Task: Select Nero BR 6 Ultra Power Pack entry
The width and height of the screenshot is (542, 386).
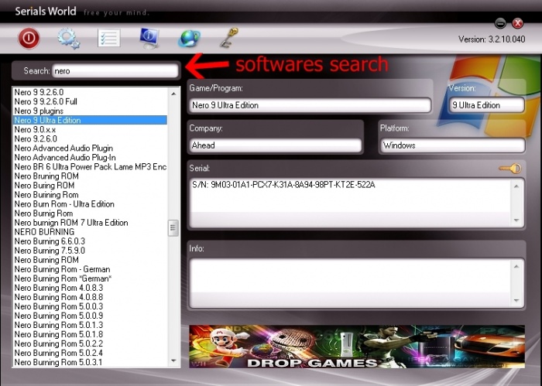Action: tap(91, 167)
